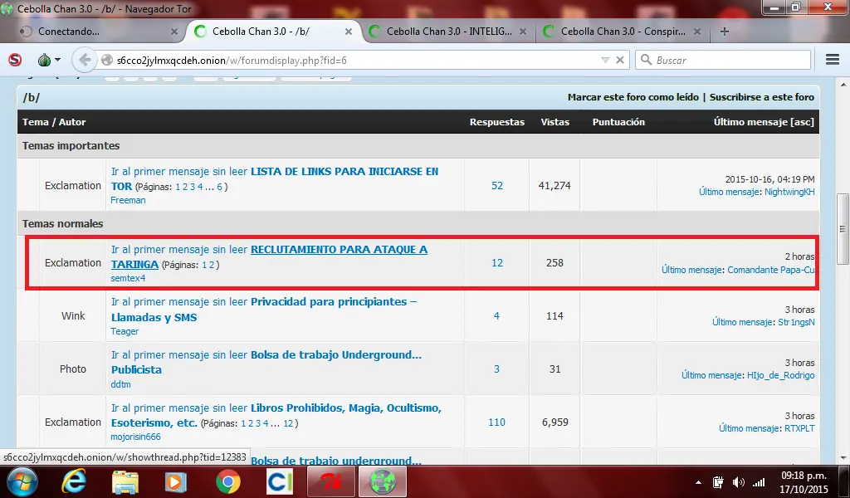The width and height of the screenshot is (850, 498).
Task: Open author ddtm profile
Action: coord(120,384)
